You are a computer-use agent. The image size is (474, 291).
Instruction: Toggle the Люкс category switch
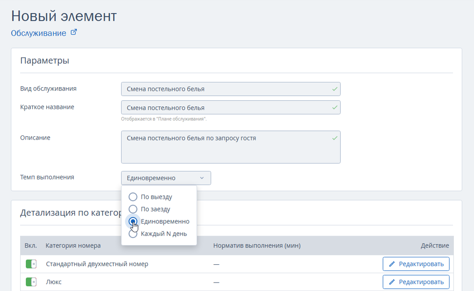tap(31, 282)
